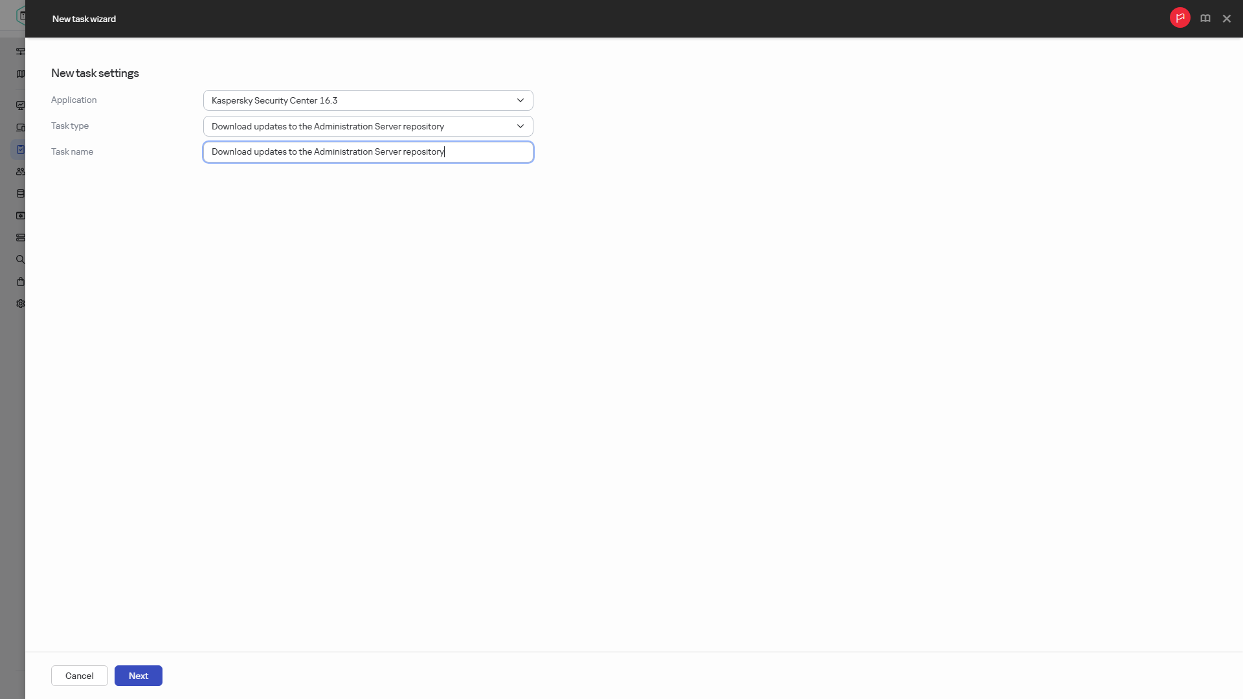
Task: Close the New task wizard
Action: tap(1226, 19)
